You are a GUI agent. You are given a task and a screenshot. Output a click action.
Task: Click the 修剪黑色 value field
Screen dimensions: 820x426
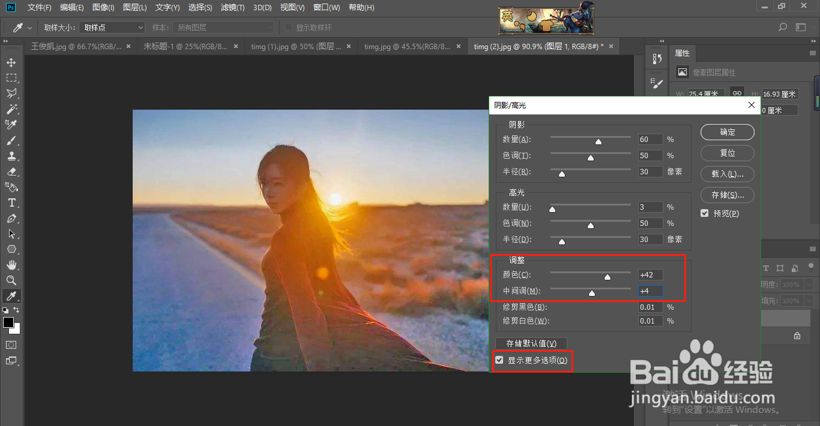pos(651,307)
